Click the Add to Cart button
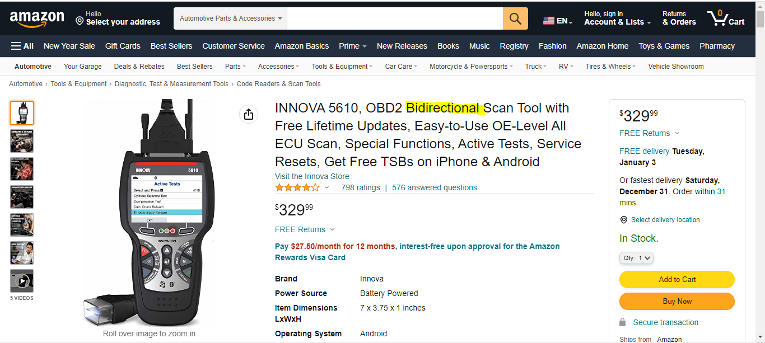 pyautogui.click(x=677, y=279)
